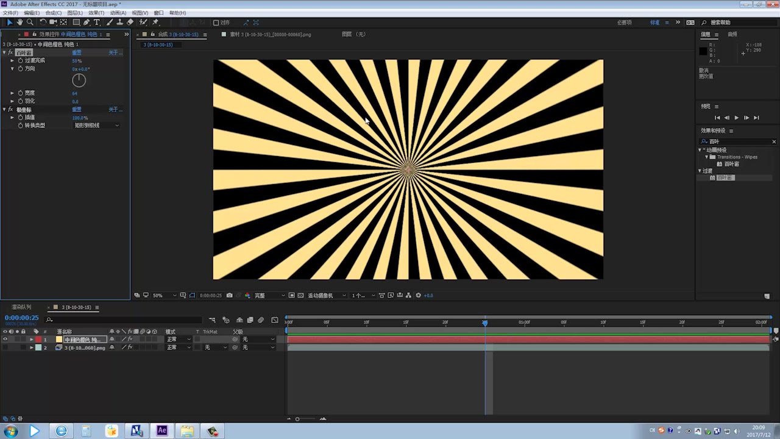Screen dimensions: 780x439
Task: Click the snapshot camera icon in viewer
Action: (229, 295)
